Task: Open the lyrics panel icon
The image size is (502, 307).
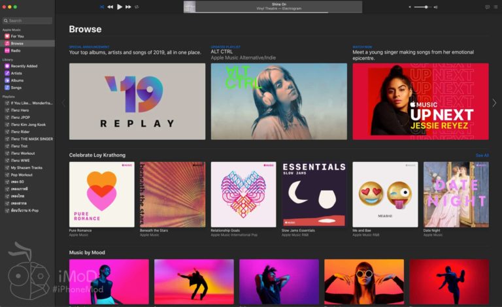Action: tap(487, 7)
